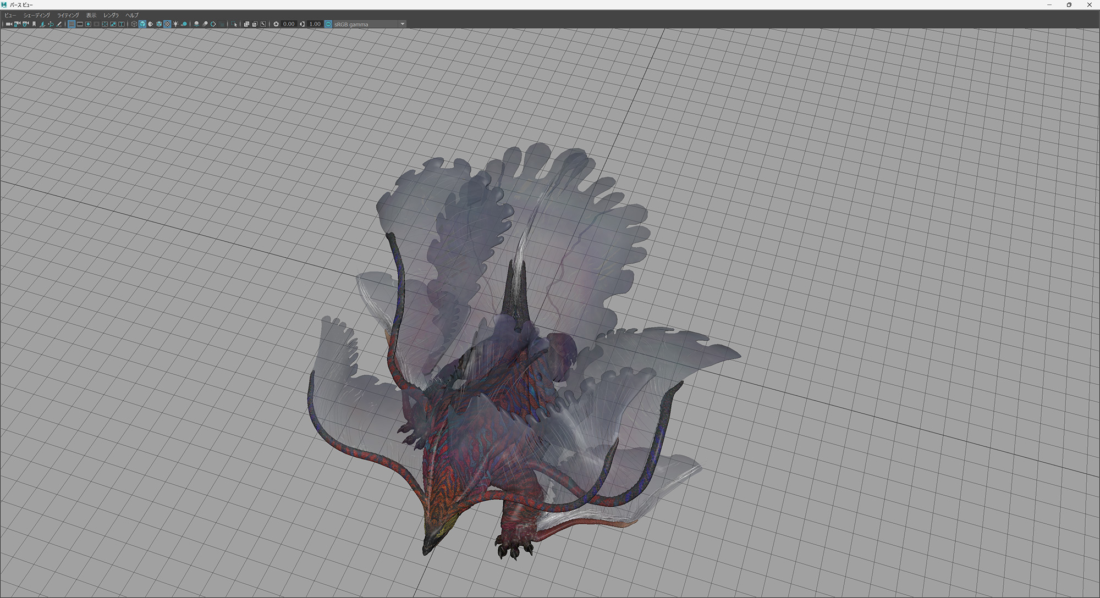Open the シェーディング menu
Viewport: 1100px width, 598px height.
[36, 15]
